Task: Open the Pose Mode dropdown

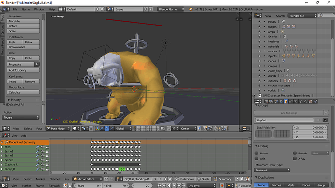Action: tap(58, 129)
